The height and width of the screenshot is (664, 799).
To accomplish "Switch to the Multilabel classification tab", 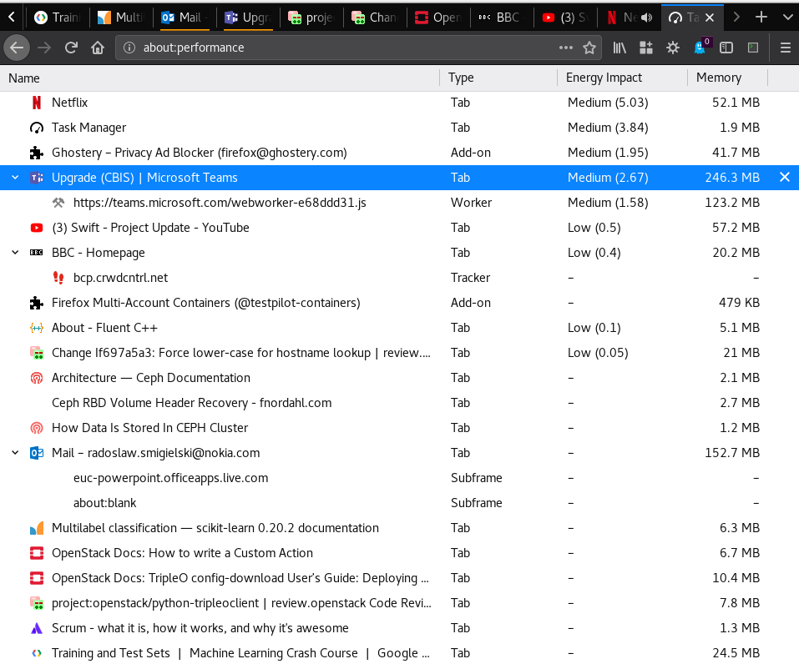I will [x=120, y=18].
